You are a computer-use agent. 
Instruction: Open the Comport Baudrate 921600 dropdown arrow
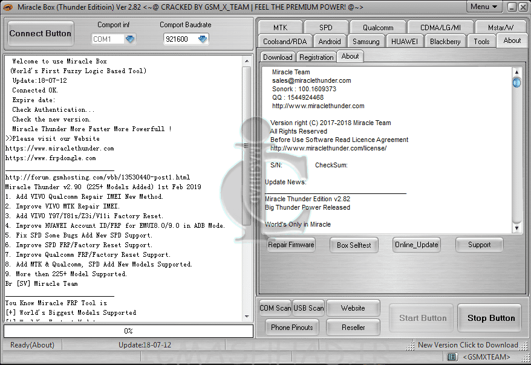203,39
